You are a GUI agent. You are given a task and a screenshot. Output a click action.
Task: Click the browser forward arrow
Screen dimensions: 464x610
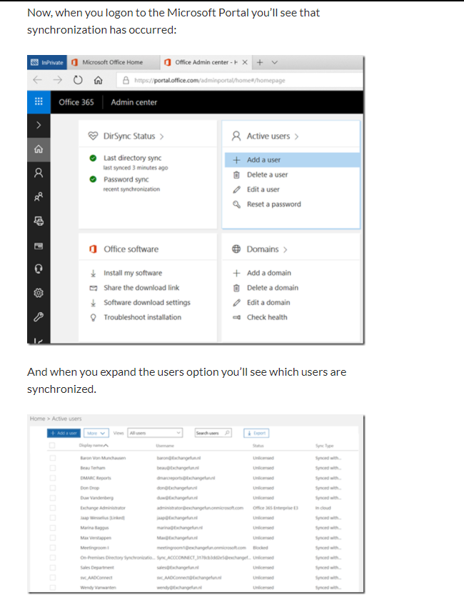(58, 80)
